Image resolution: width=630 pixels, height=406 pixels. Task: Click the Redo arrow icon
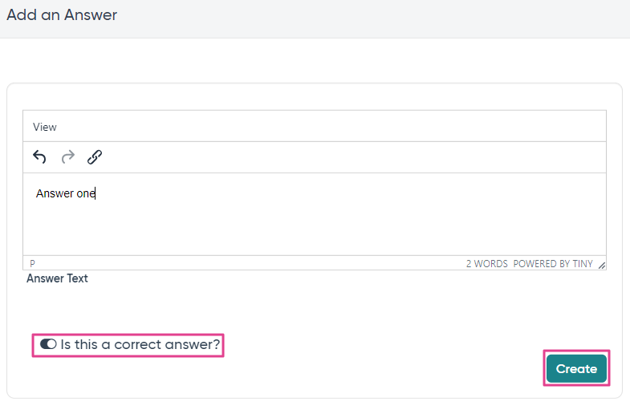click(68, 157)
